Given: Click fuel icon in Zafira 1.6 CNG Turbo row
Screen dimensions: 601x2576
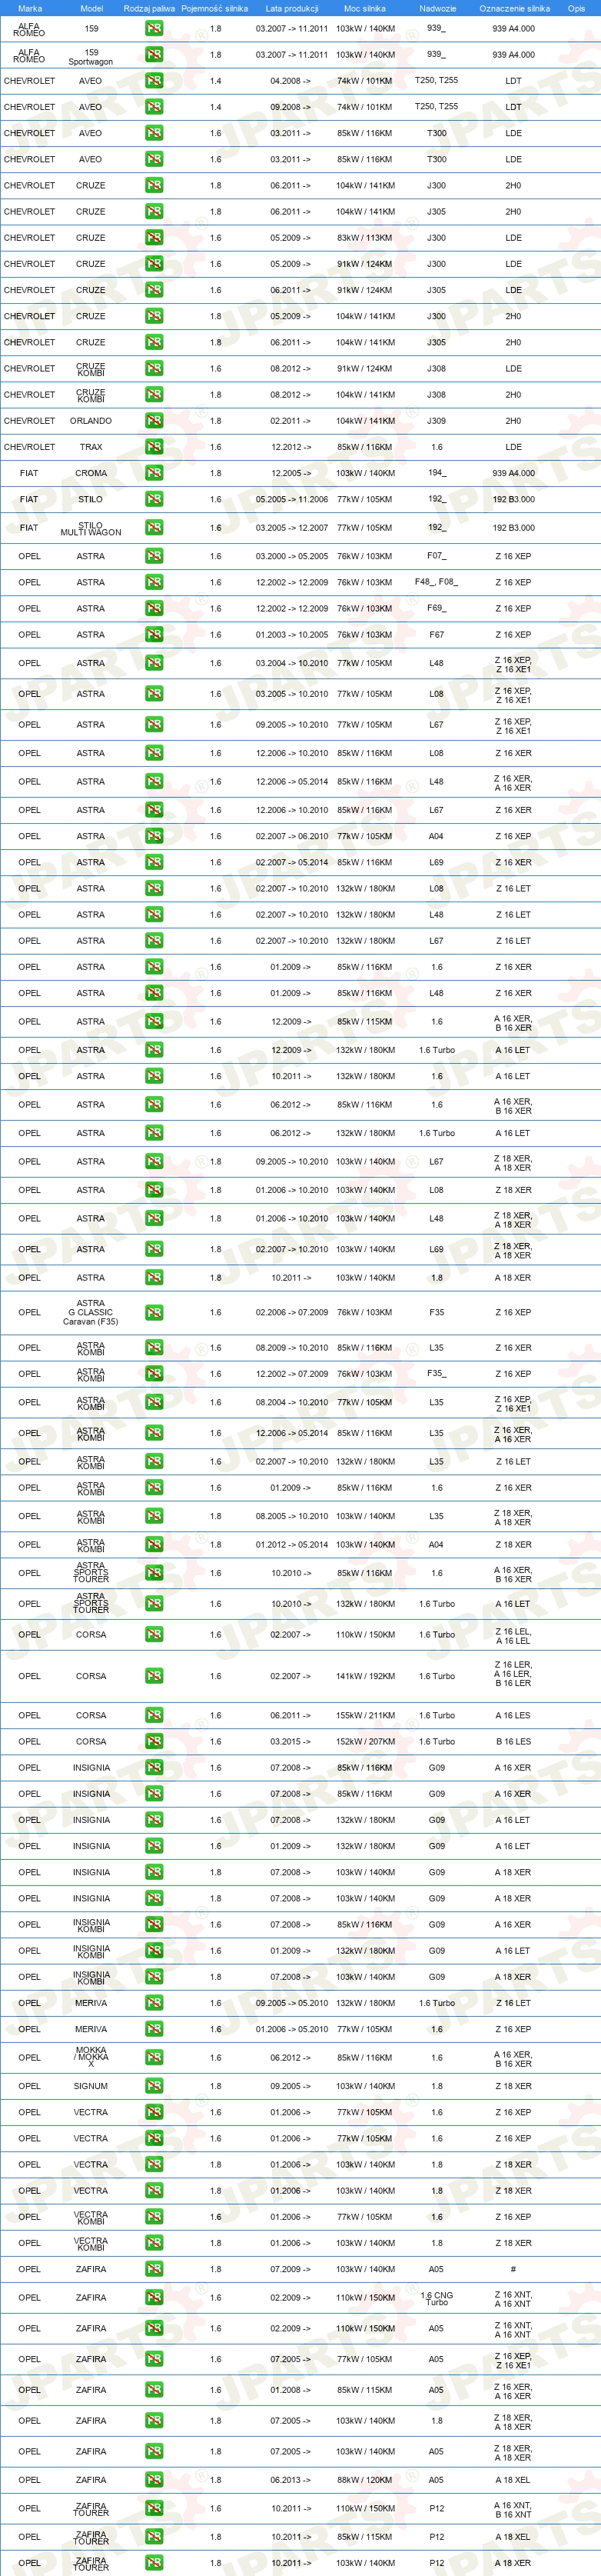Looking at the screenshot, I should coord(154,2297).
